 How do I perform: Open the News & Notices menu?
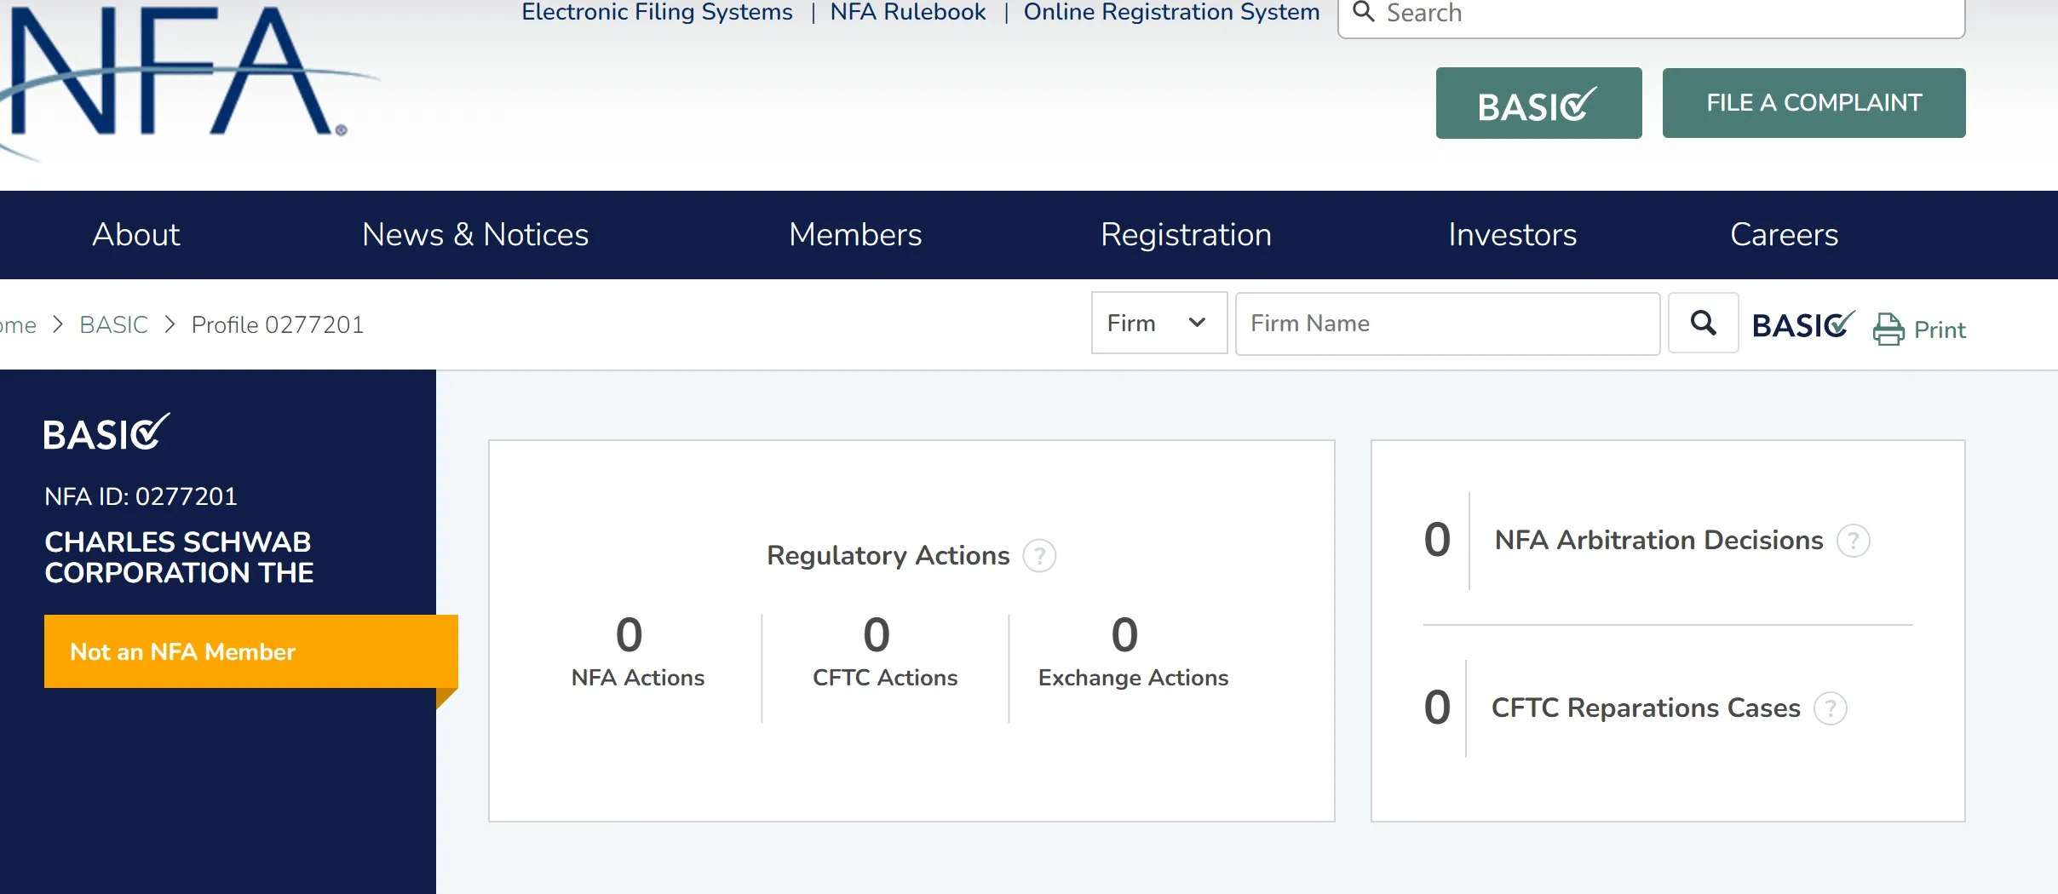(475, 234)
